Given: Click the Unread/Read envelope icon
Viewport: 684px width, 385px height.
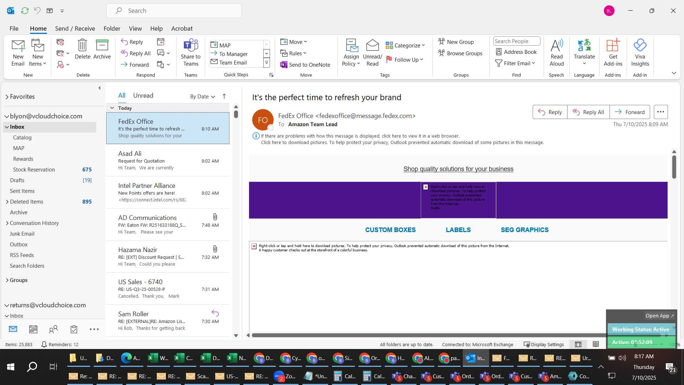Looking at the screenshot, I should tap(372, 52).
